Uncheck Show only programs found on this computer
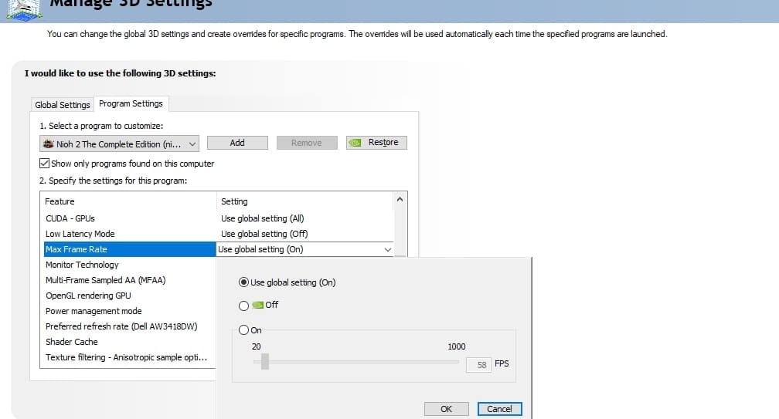 (x=45, y=164)
